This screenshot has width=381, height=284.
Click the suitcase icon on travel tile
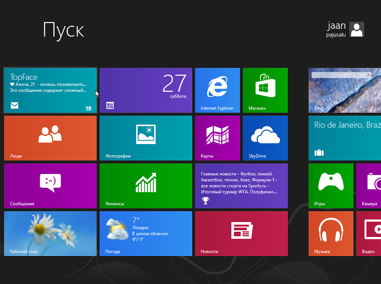coord(319,152)
